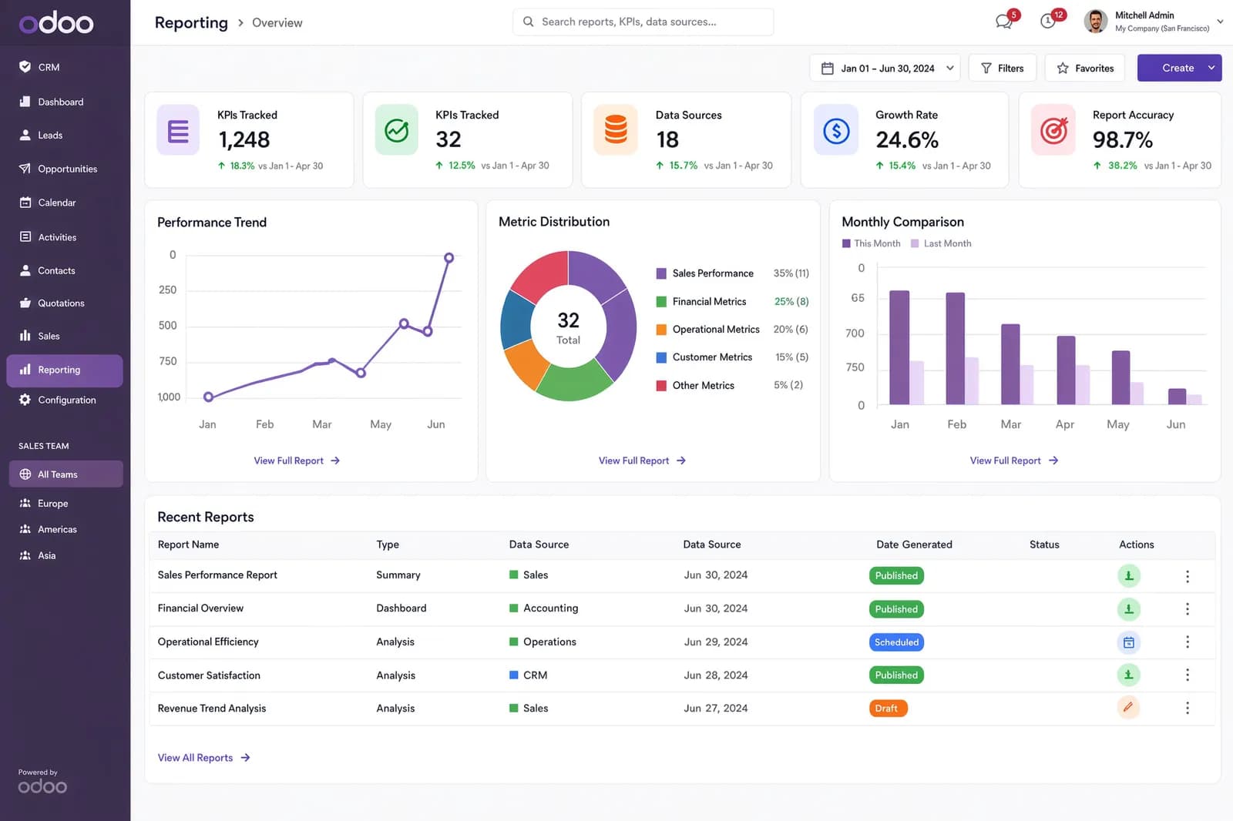1233x821 pixels.
Task: Click the Draft status badge
Action: click(888, 708)
